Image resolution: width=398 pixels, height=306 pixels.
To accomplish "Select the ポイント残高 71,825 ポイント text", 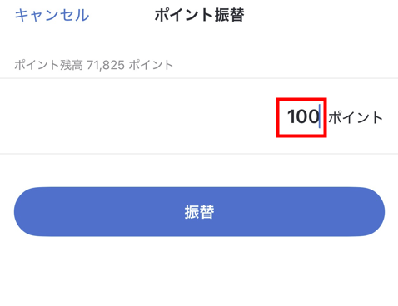I will pos(94,66).
